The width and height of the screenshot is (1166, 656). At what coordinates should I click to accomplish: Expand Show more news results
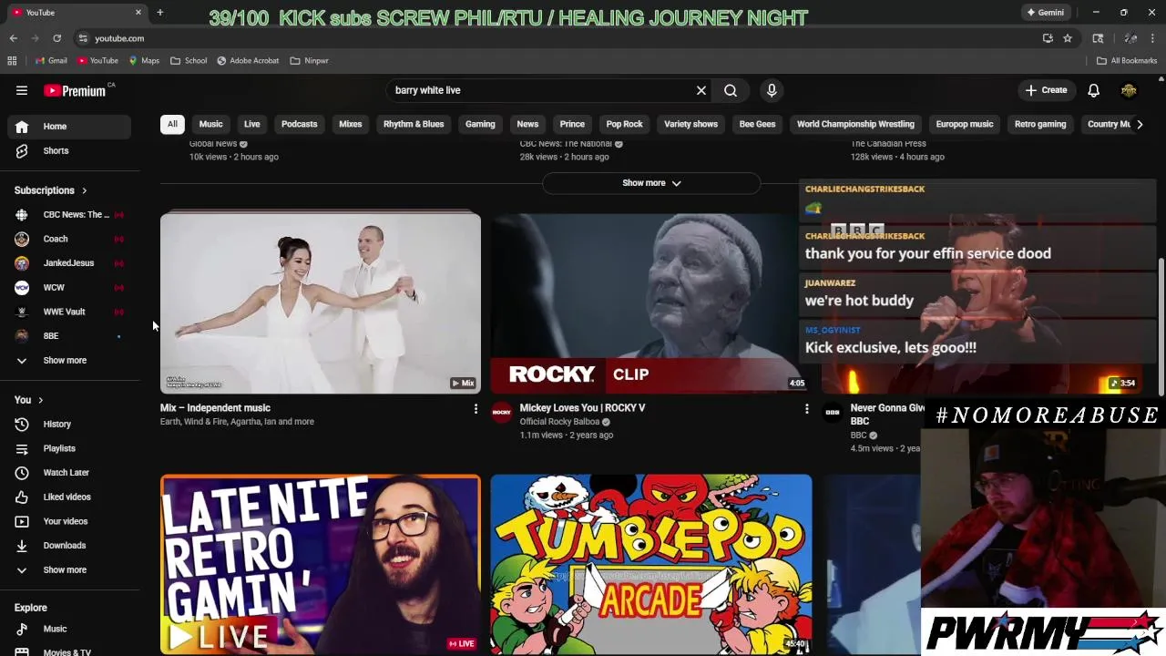651,183
